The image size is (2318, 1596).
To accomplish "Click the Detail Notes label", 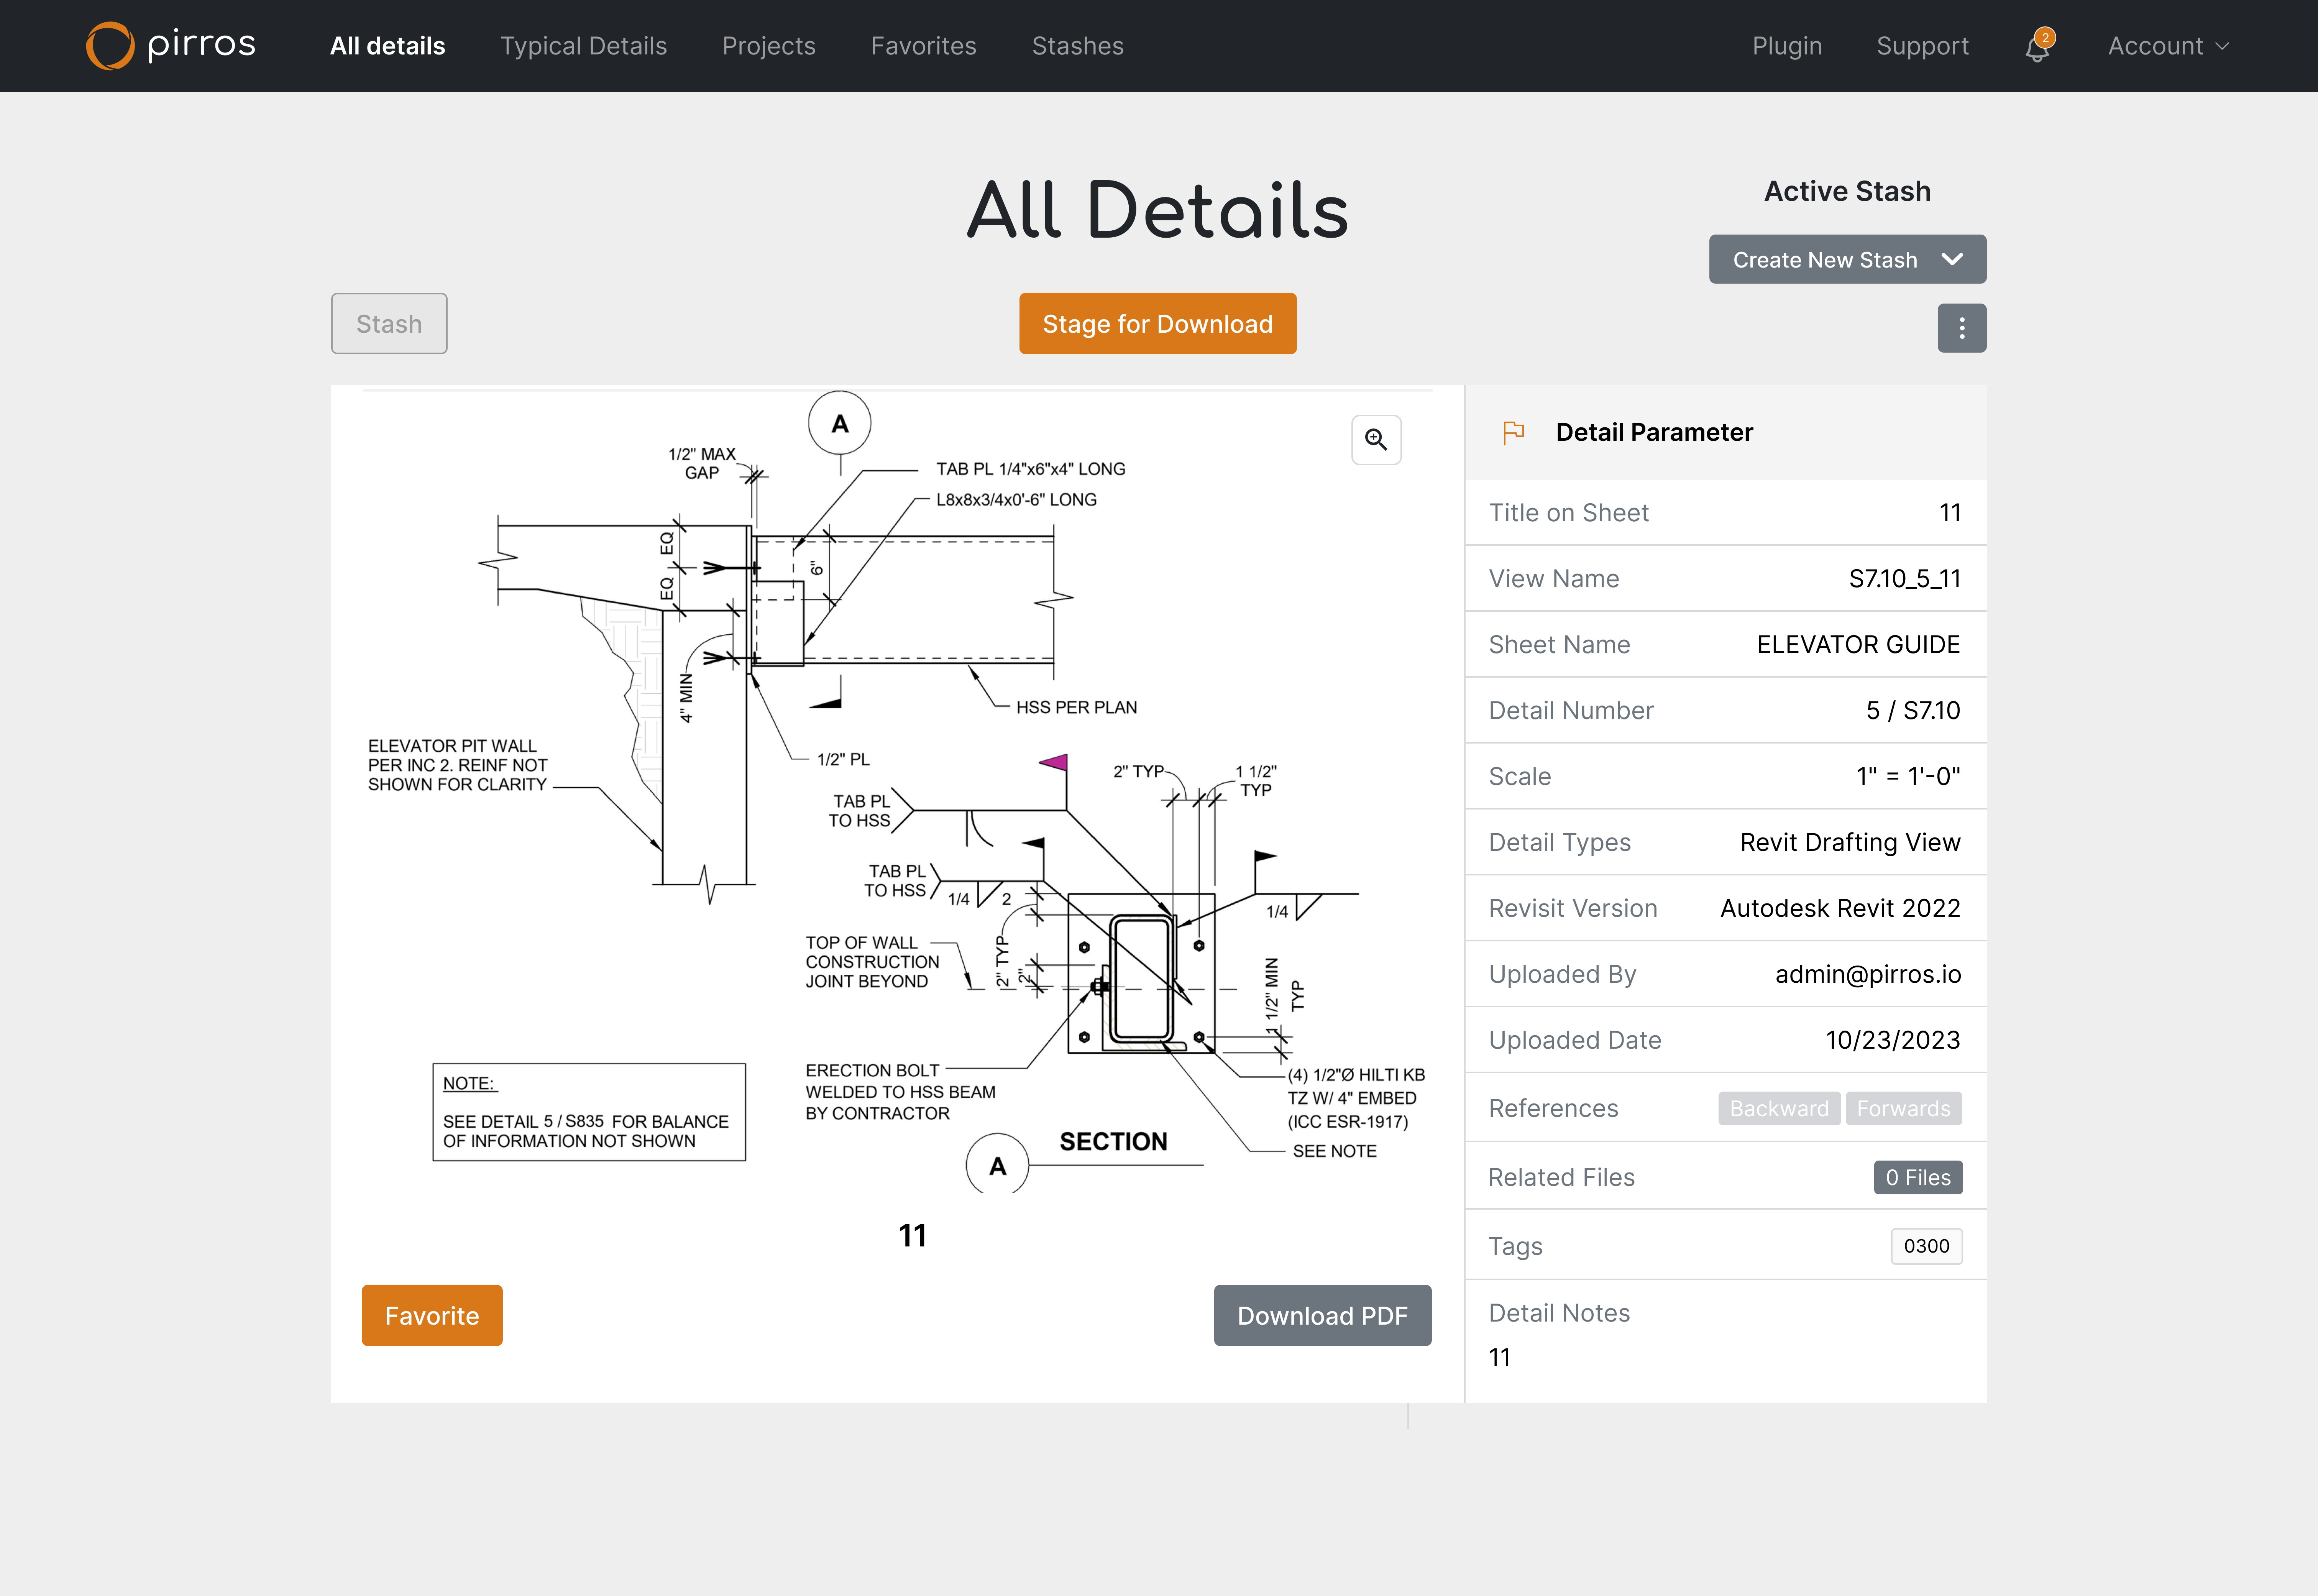I will click(1559, 1314).
